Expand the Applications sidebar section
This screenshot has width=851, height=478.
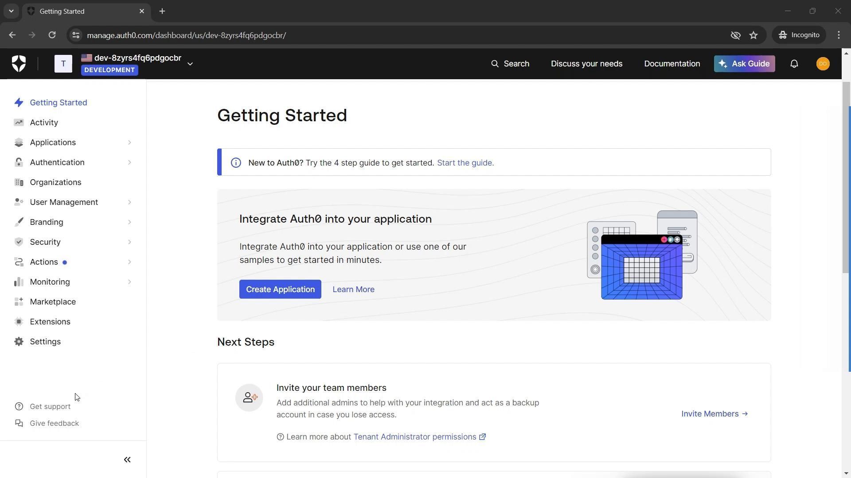129,143
